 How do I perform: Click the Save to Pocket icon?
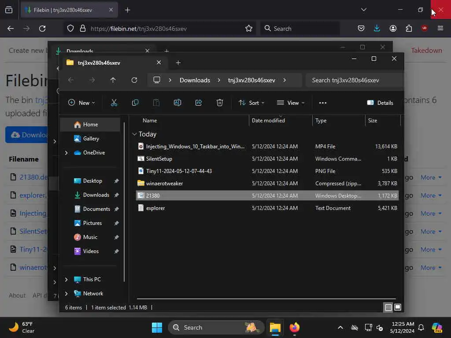(x=361, y=28)
